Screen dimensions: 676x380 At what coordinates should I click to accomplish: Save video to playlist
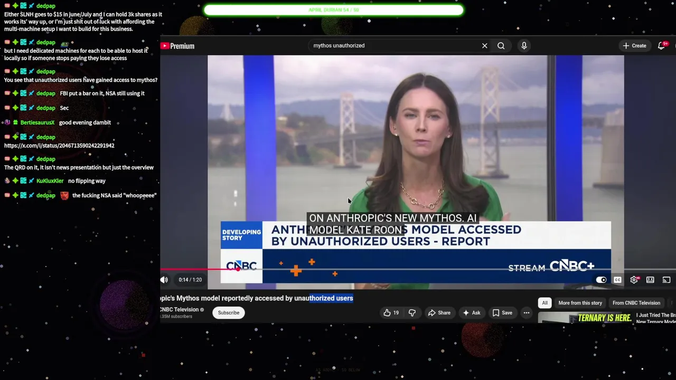pos(502,313)
